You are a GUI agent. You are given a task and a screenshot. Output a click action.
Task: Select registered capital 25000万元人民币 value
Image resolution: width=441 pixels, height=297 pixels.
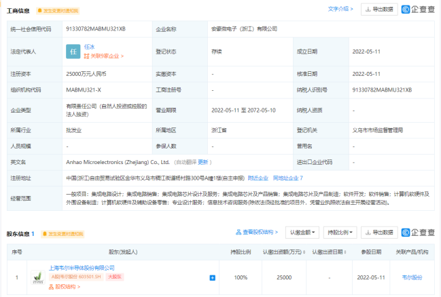click(x=86, y=74)
